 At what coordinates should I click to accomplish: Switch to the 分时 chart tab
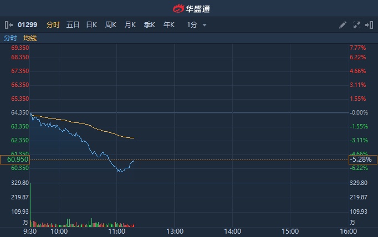click(53, 25)
